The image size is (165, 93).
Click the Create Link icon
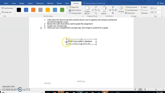(2, 12)
